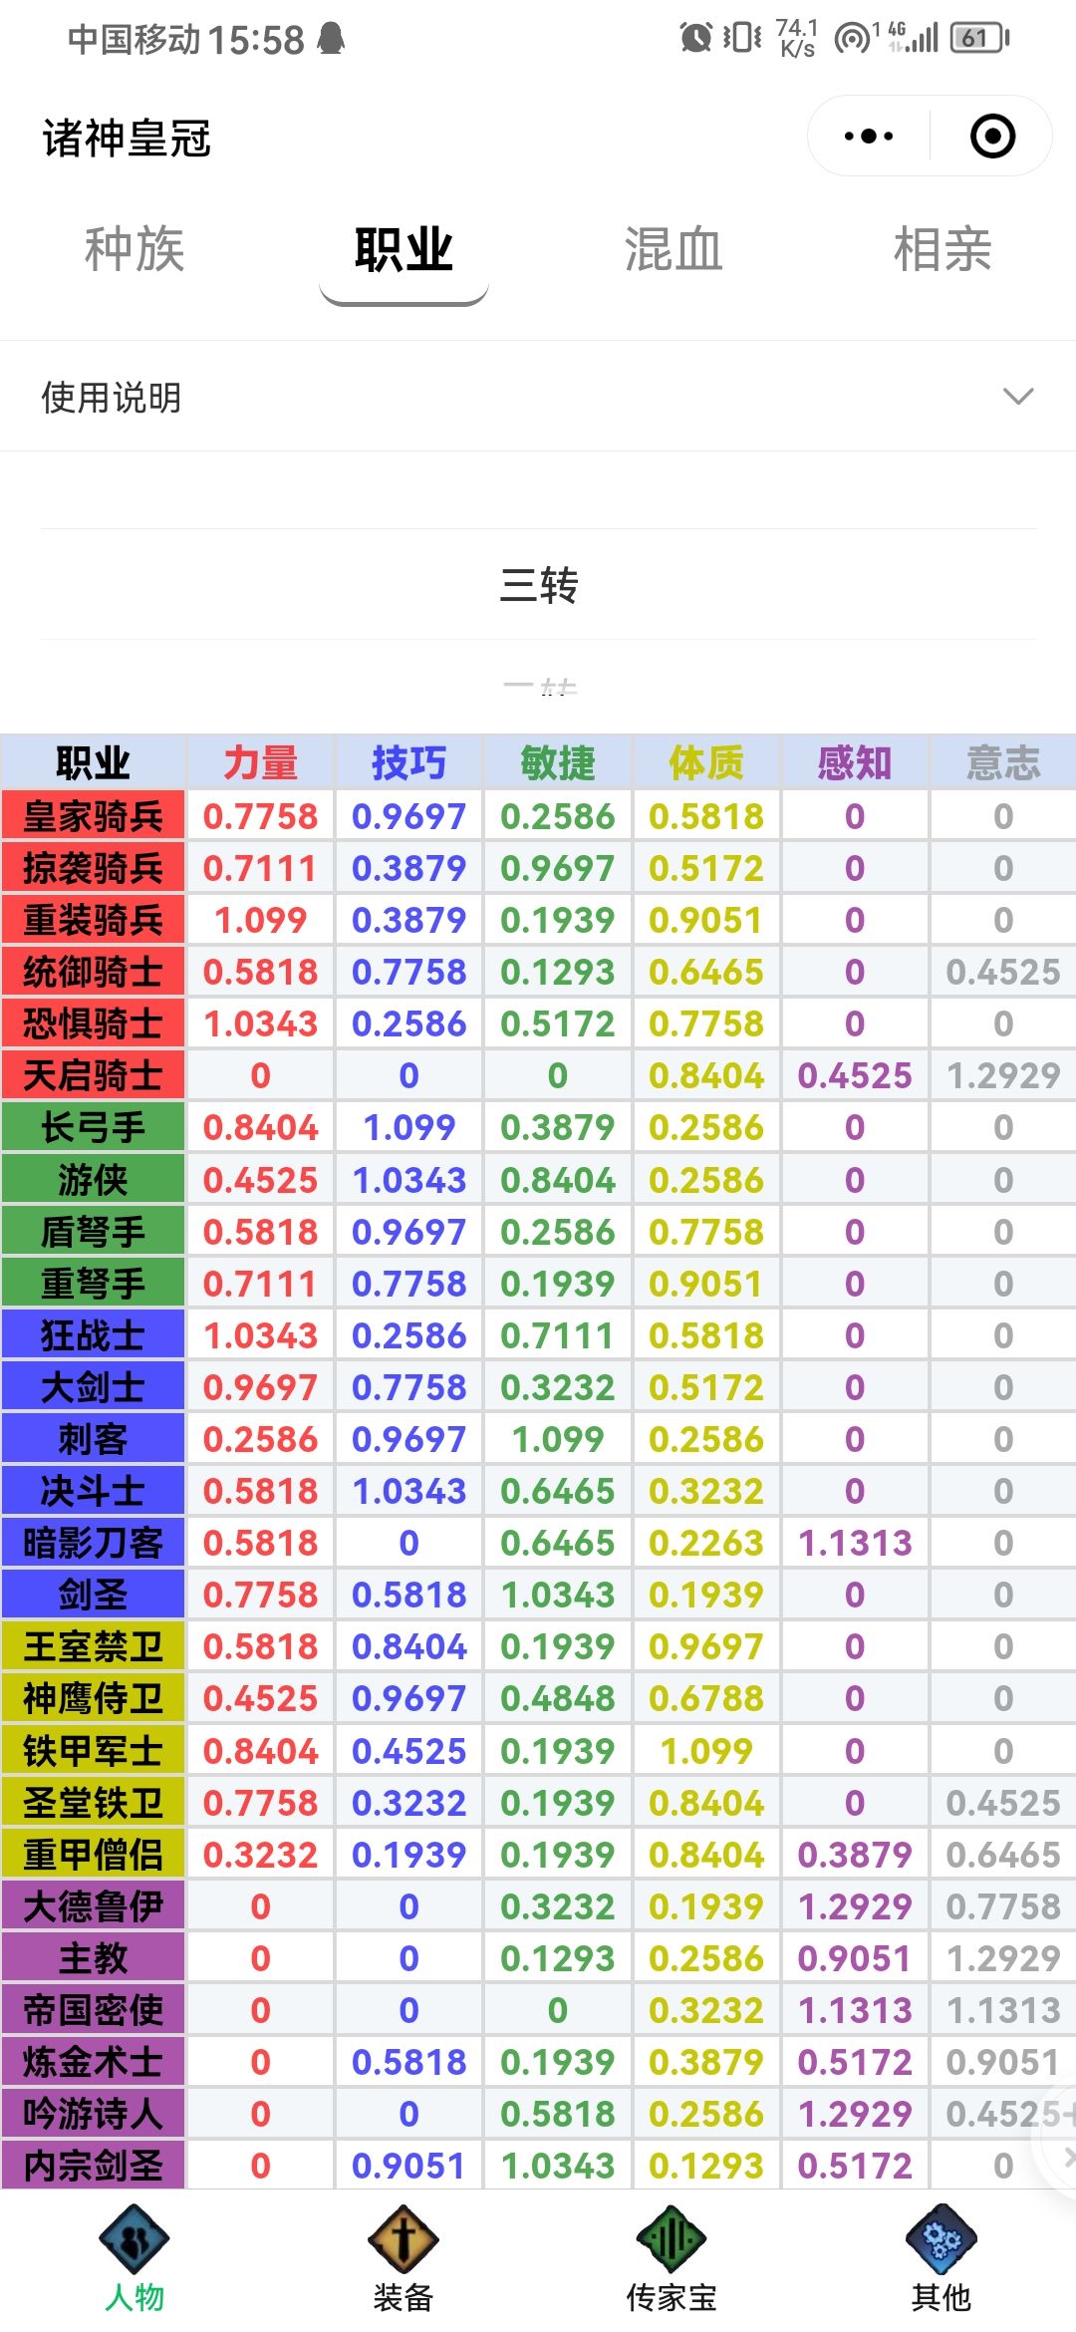Open the 人物 bottom navigation tab

[134, 2260]
